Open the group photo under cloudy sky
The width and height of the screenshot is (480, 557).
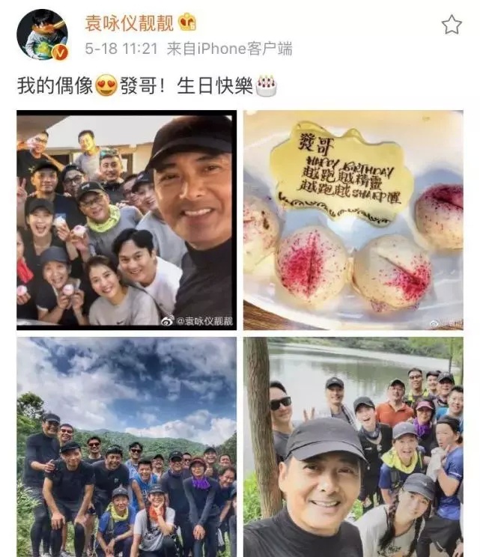tap(127, 447)
